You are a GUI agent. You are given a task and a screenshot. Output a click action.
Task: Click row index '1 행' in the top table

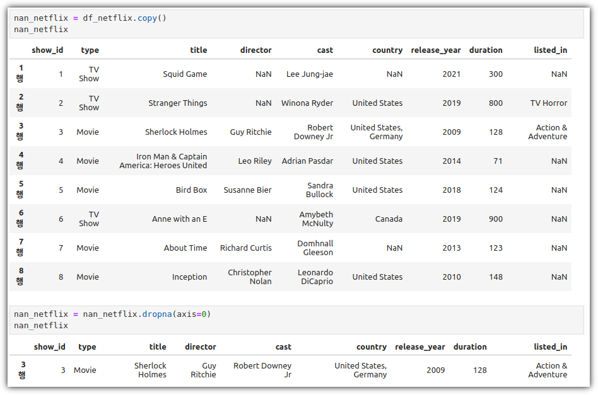pos(20,73)
